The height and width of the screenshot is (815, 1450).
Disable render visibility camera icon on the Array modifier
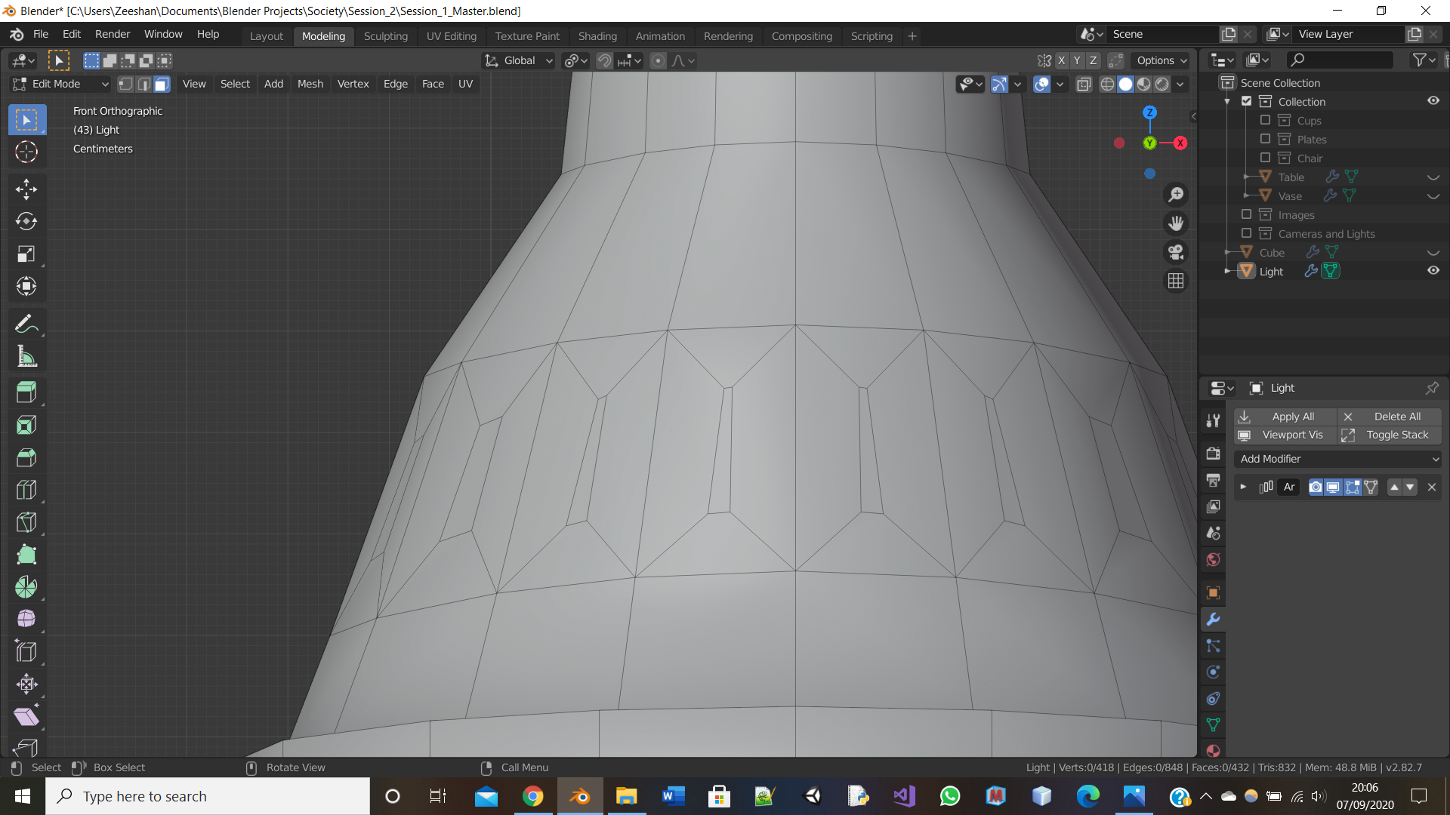click(x=1316, y=487)
